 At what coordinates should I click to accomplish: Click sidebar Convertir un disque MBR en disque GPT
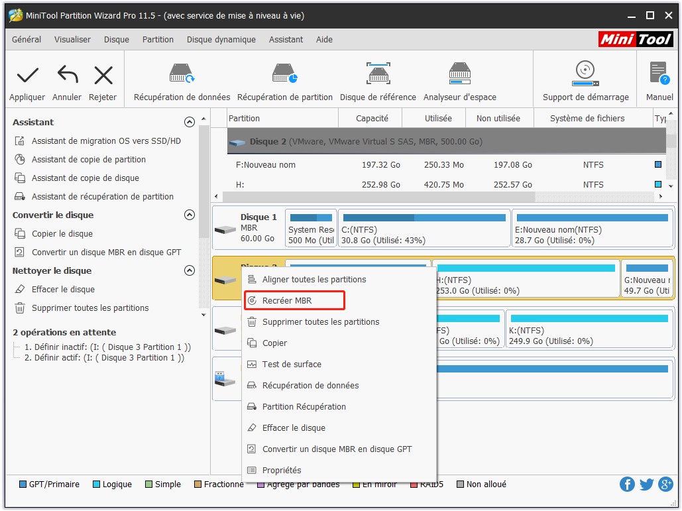[106, 253]
